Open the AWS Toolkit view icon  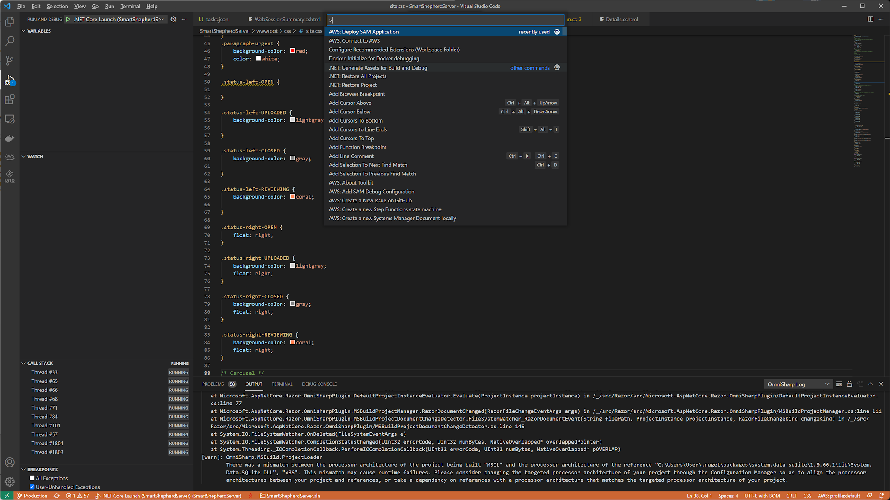[x=10, y=156]
